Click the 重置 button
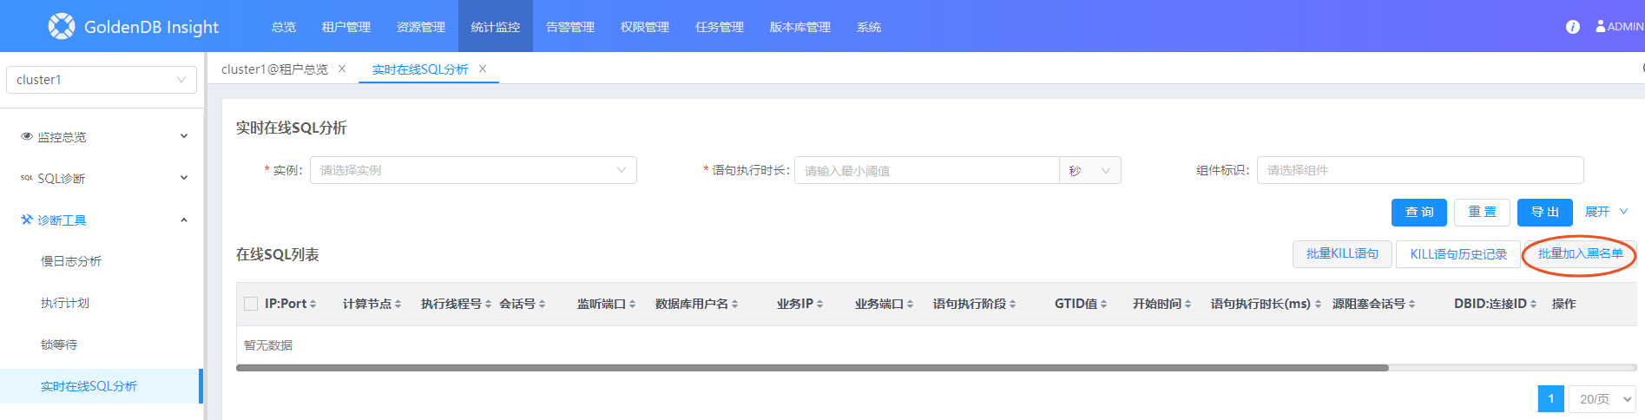 [x=1482, y=212]
